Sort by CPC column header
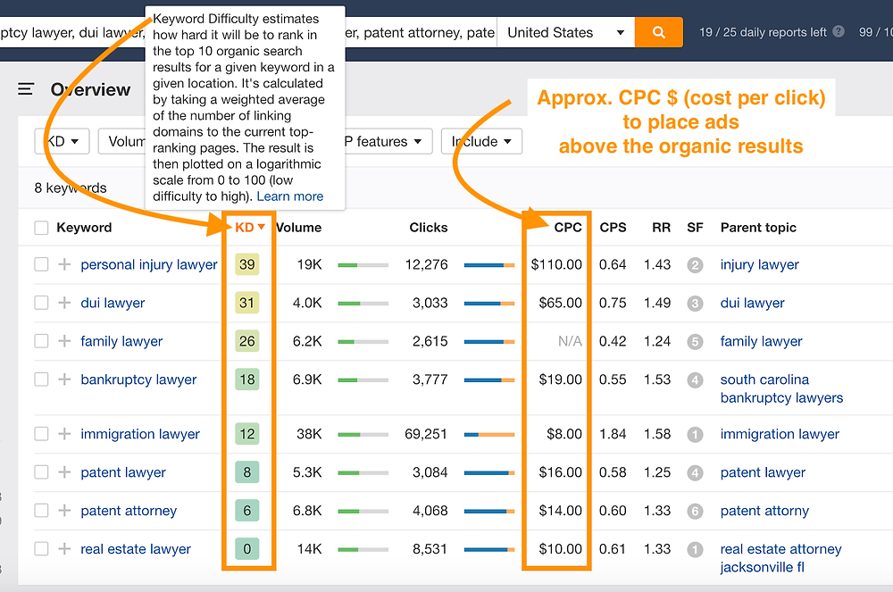This screenshot has width=893, height=592. [568, 228]
